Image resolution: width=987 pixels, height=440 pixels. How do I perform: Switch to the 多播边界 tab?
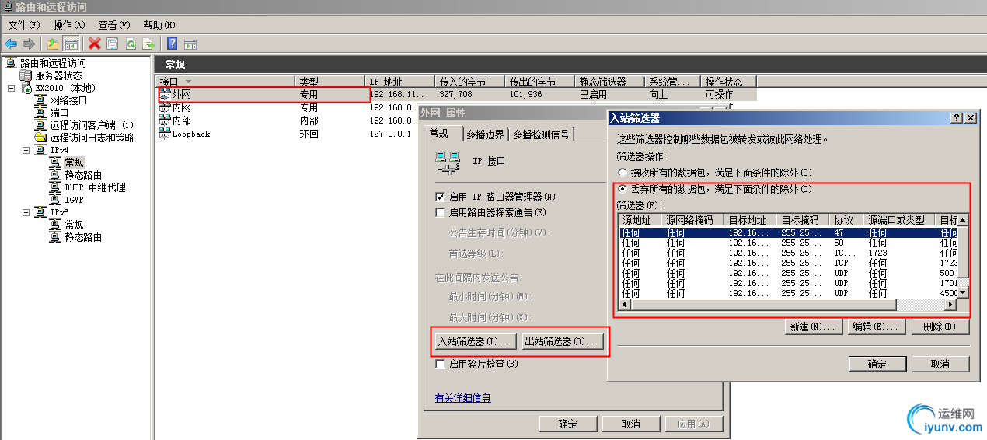tap(486, 134)
